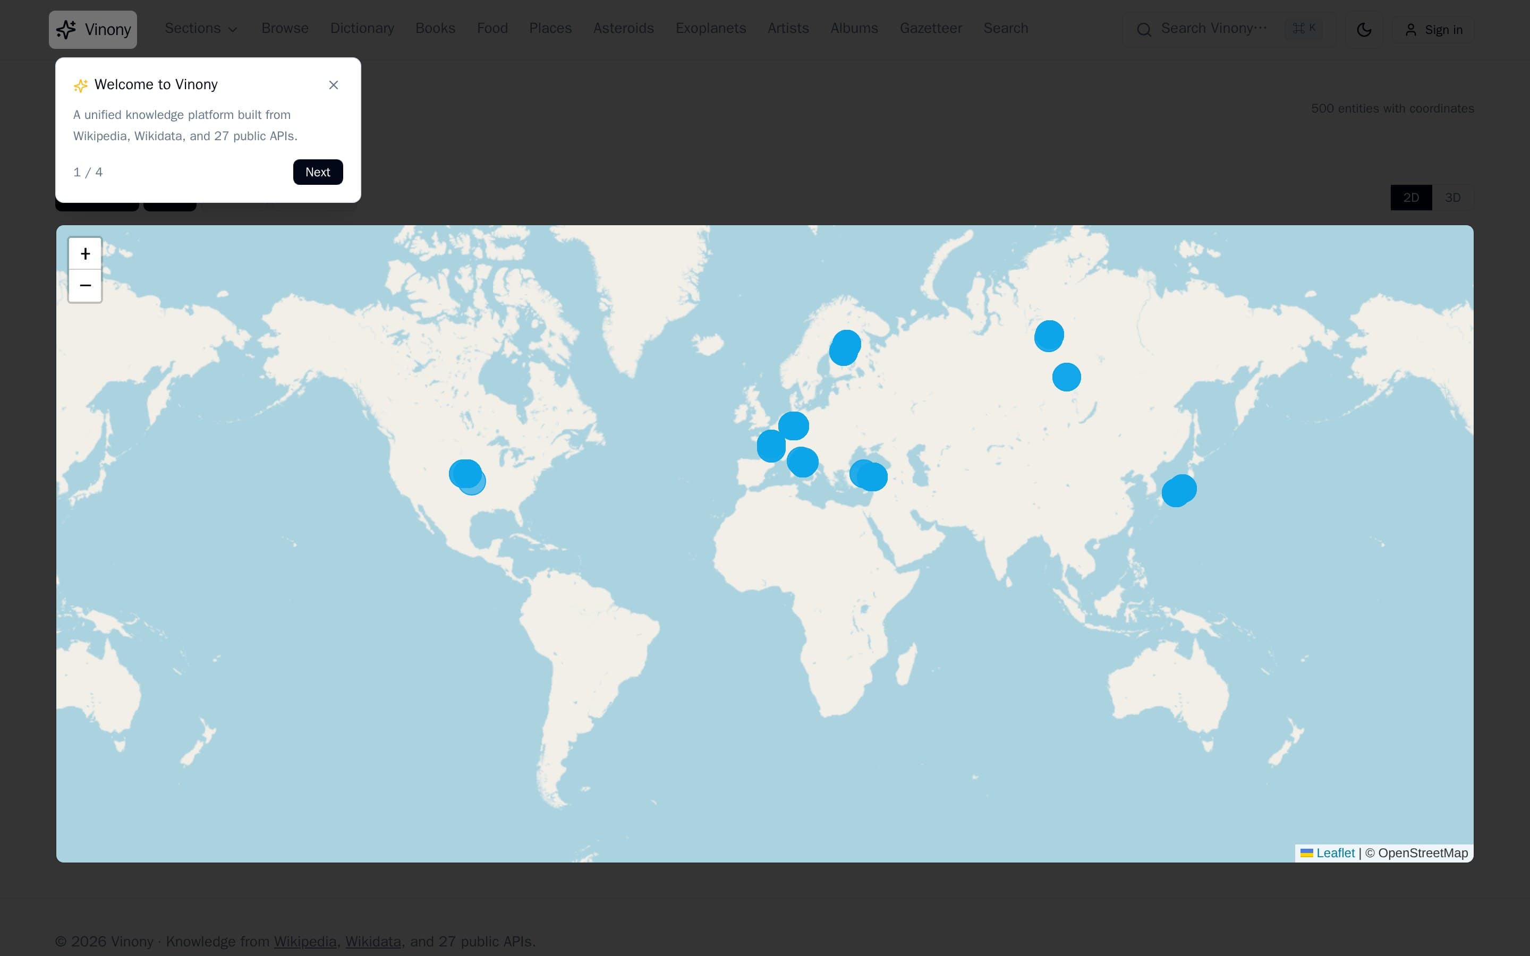
Task: Go to Books section
Action: [x=435, y=29]
